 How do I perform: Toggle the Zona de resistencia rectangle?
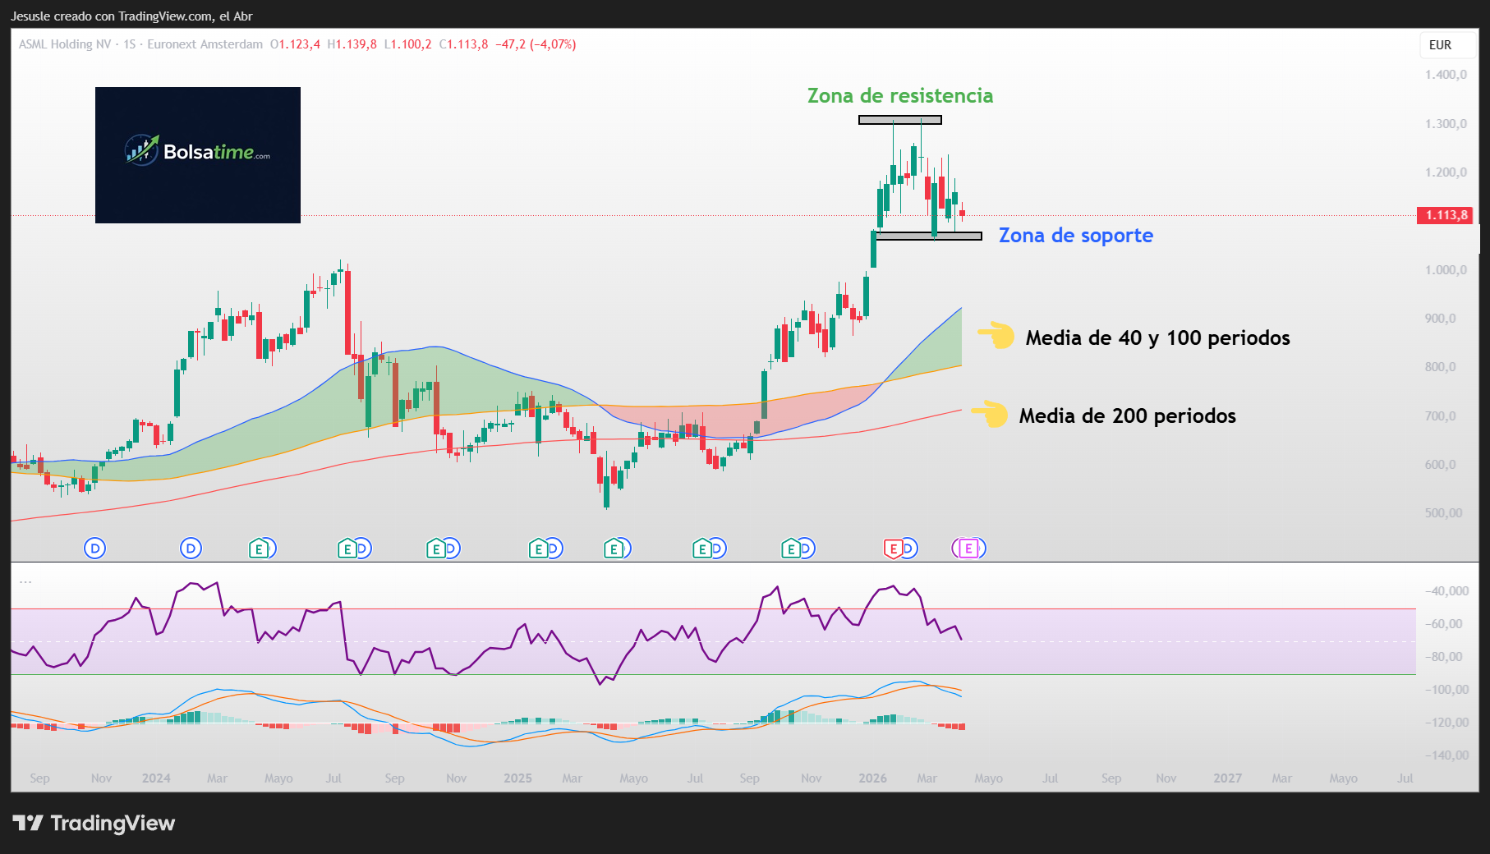coord(899,119)
